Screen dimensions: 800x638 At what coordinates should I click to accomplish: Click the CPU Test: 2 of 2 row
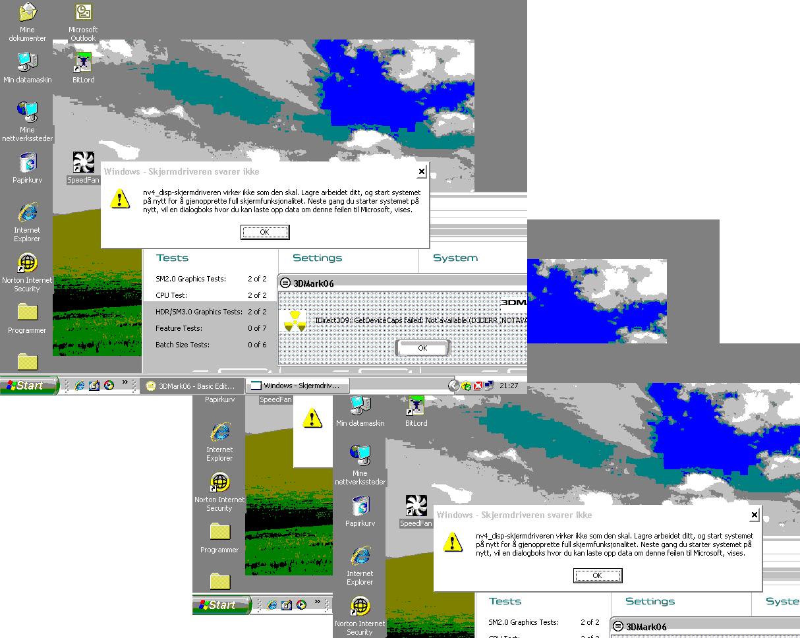click(211, 295)
